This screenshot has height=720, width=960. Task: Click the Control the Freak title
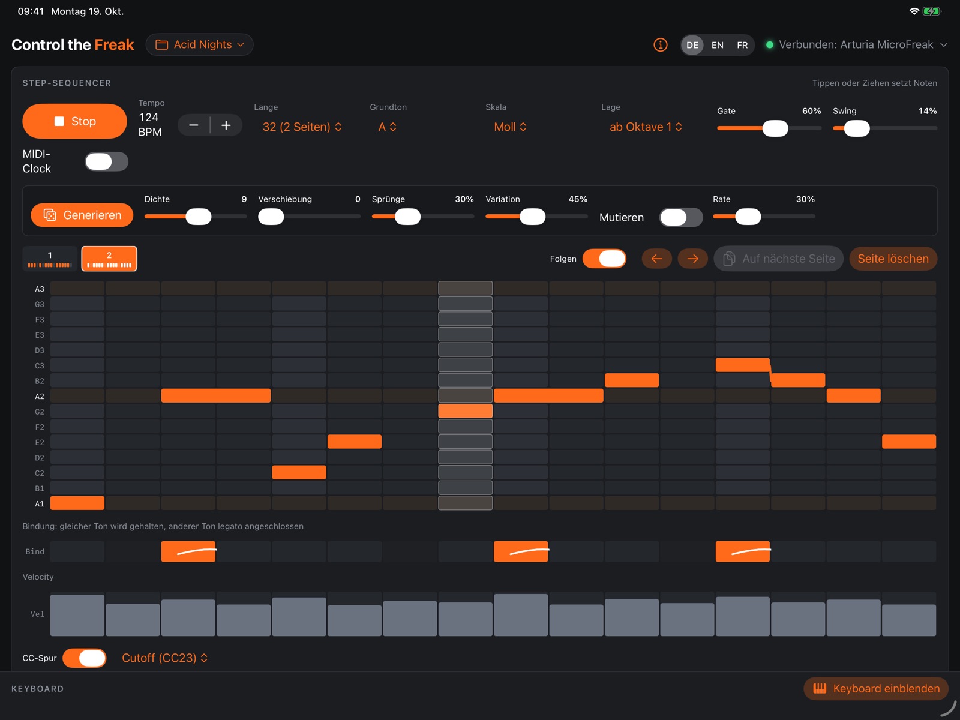tap(73, 45)
